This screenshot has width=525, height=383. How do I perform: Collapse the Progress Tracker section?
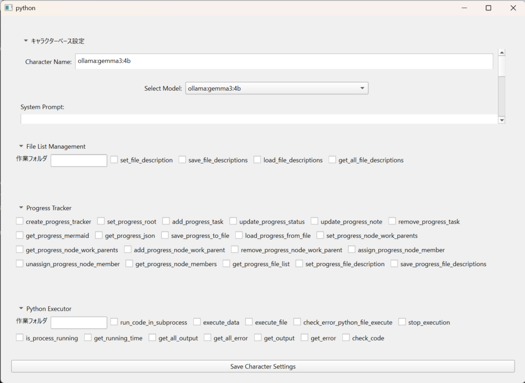21,208
